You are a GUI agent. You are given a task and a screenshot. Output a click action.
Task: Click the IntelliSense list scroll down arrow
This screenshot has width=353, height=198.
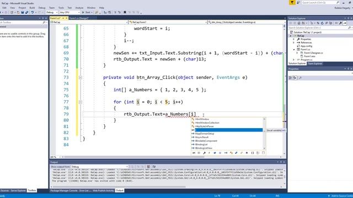click(264, 148)
